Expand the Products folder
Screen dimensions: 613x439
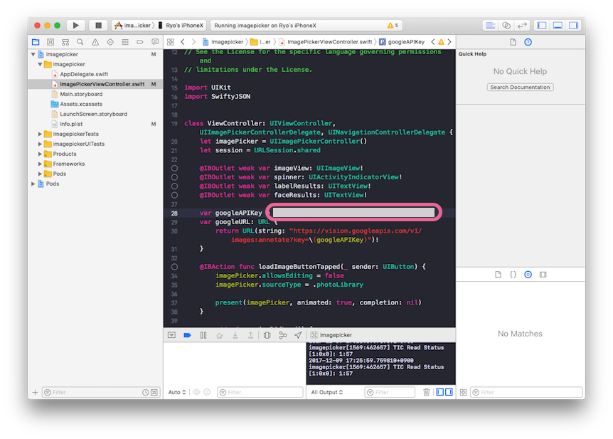[40, 154]
